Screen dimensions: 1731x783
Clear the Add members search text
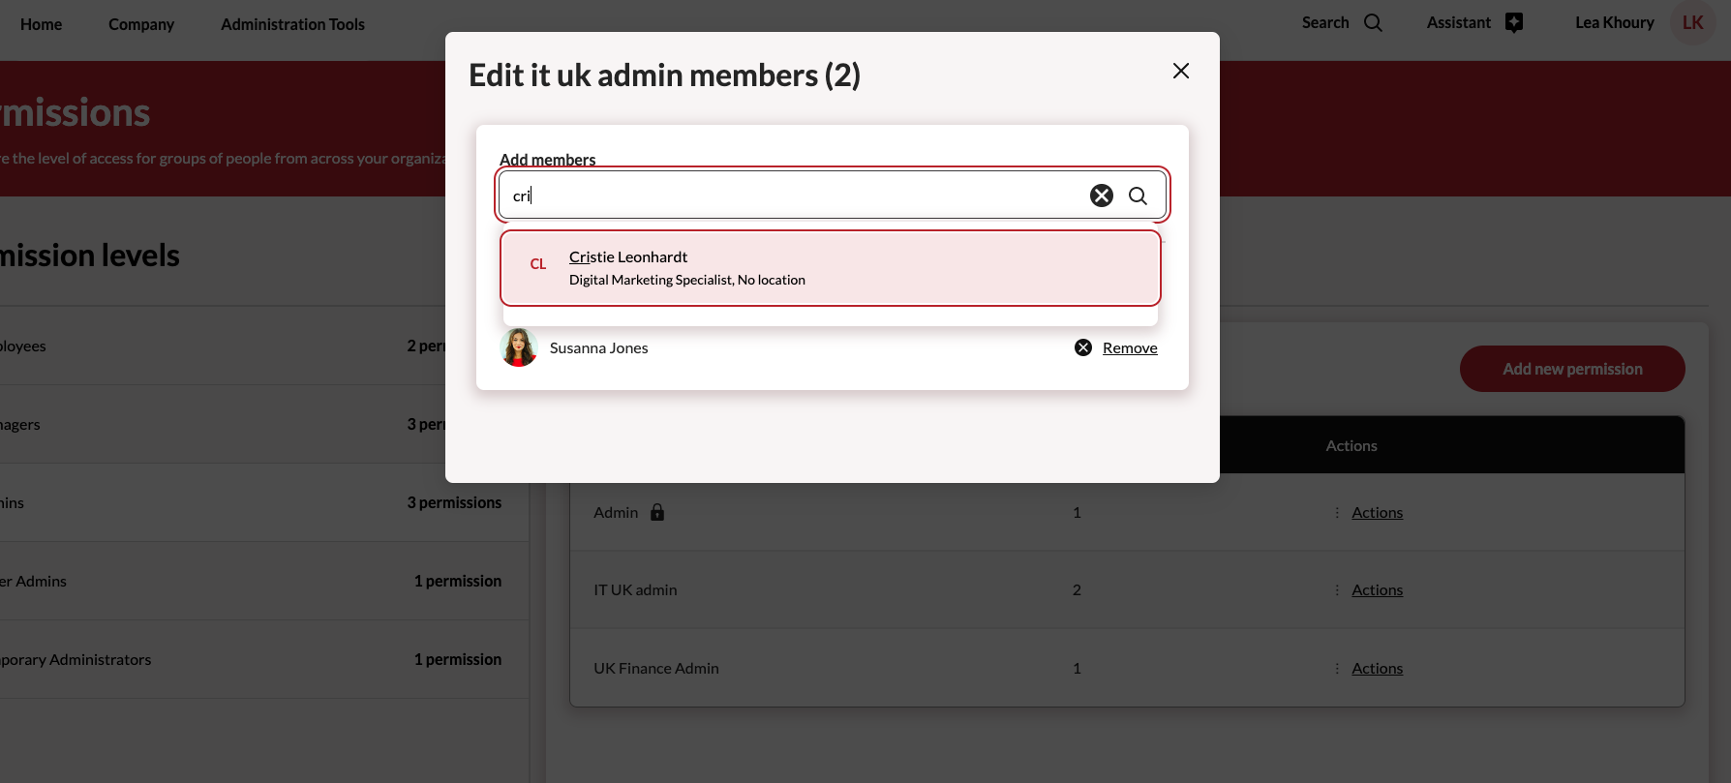(1101, 196)
